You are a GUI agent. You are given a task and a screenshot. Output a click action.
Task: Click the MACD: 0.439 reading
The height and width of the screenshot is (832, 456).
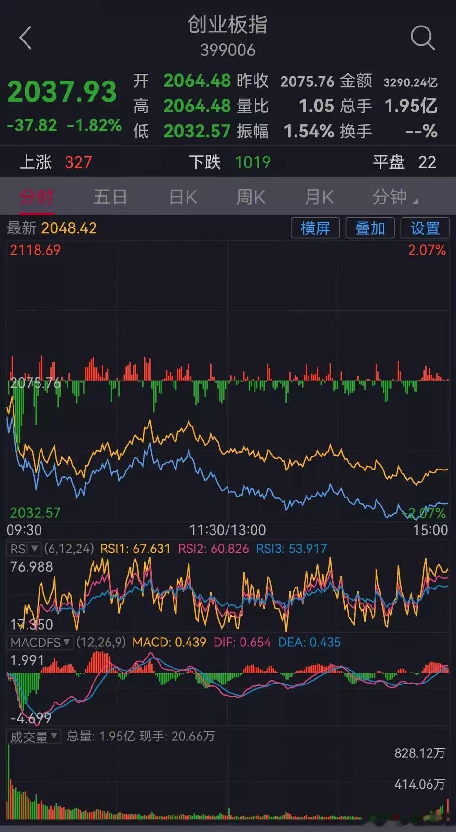pyautogui.click(x=169, y=642)
